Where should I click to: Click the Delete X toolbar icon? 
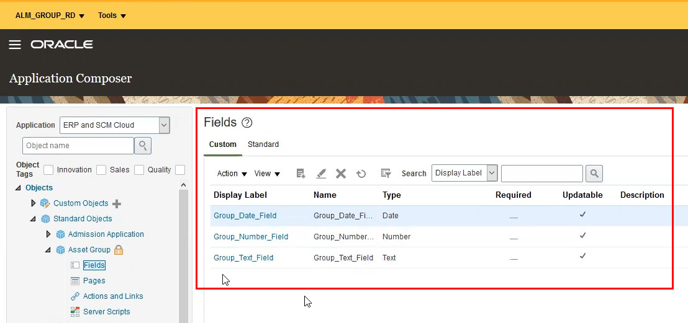tap(341, 174)
